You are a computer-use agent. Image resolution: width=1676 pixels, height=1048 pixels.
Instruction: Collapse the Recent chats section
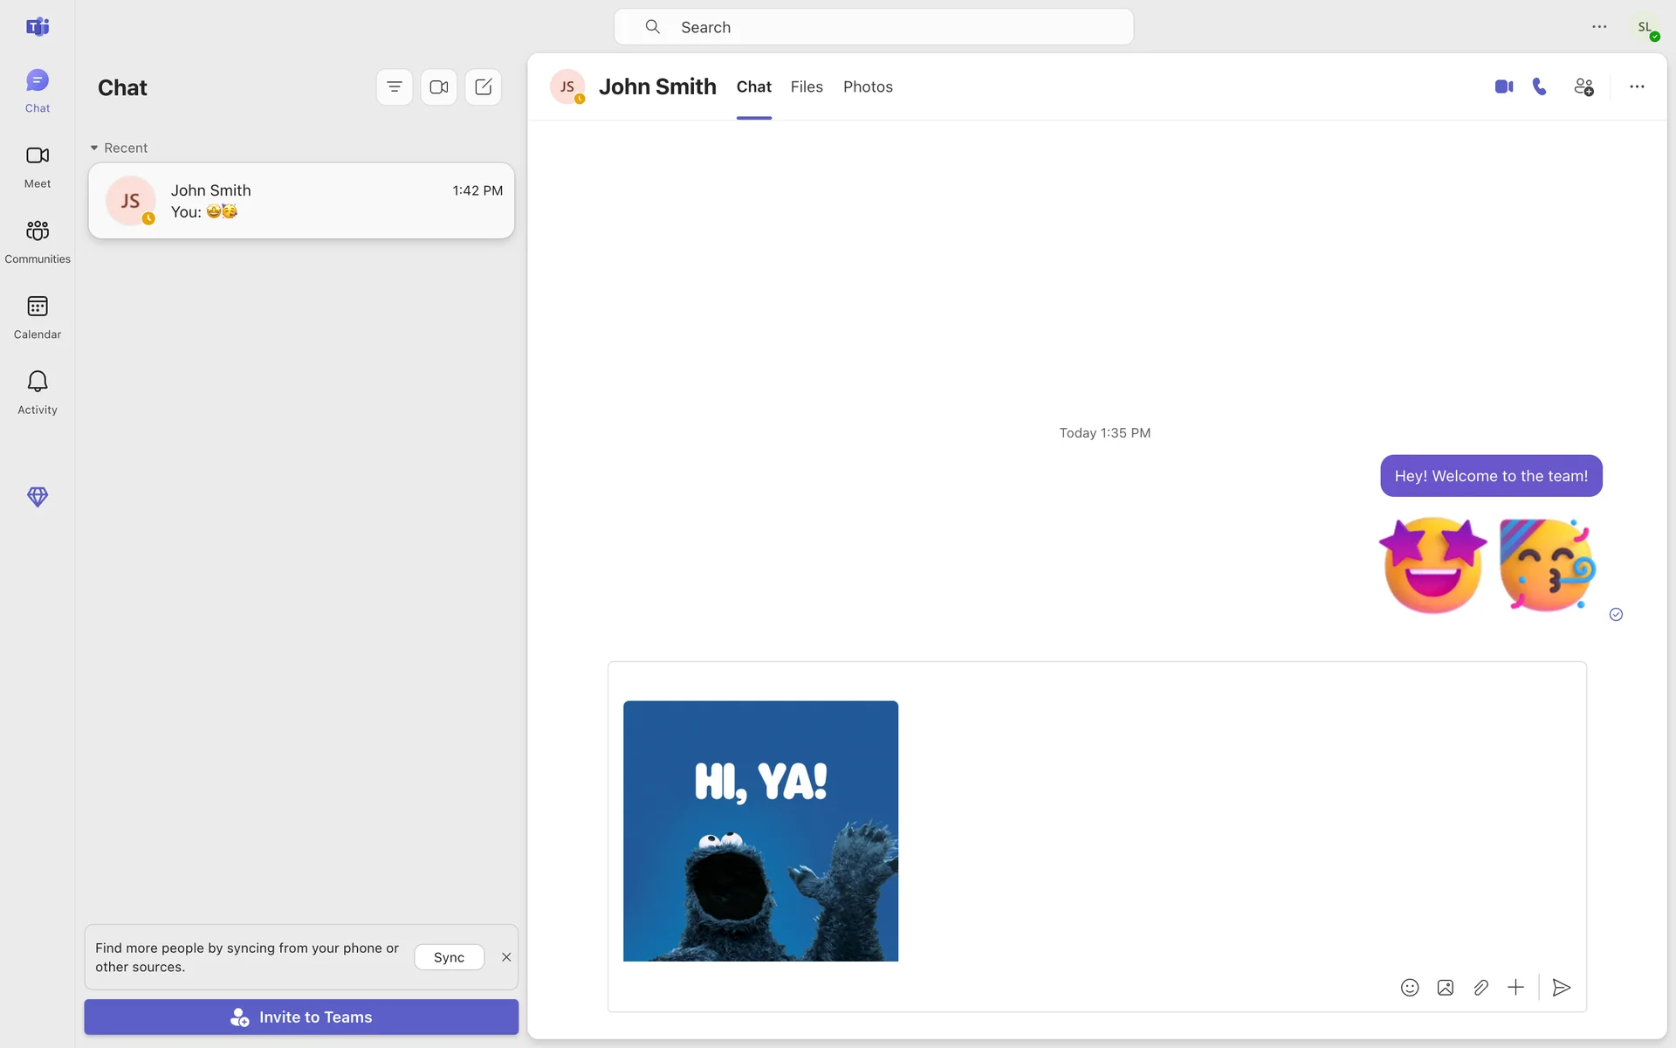pyautogui.click(x=94, y=148)
